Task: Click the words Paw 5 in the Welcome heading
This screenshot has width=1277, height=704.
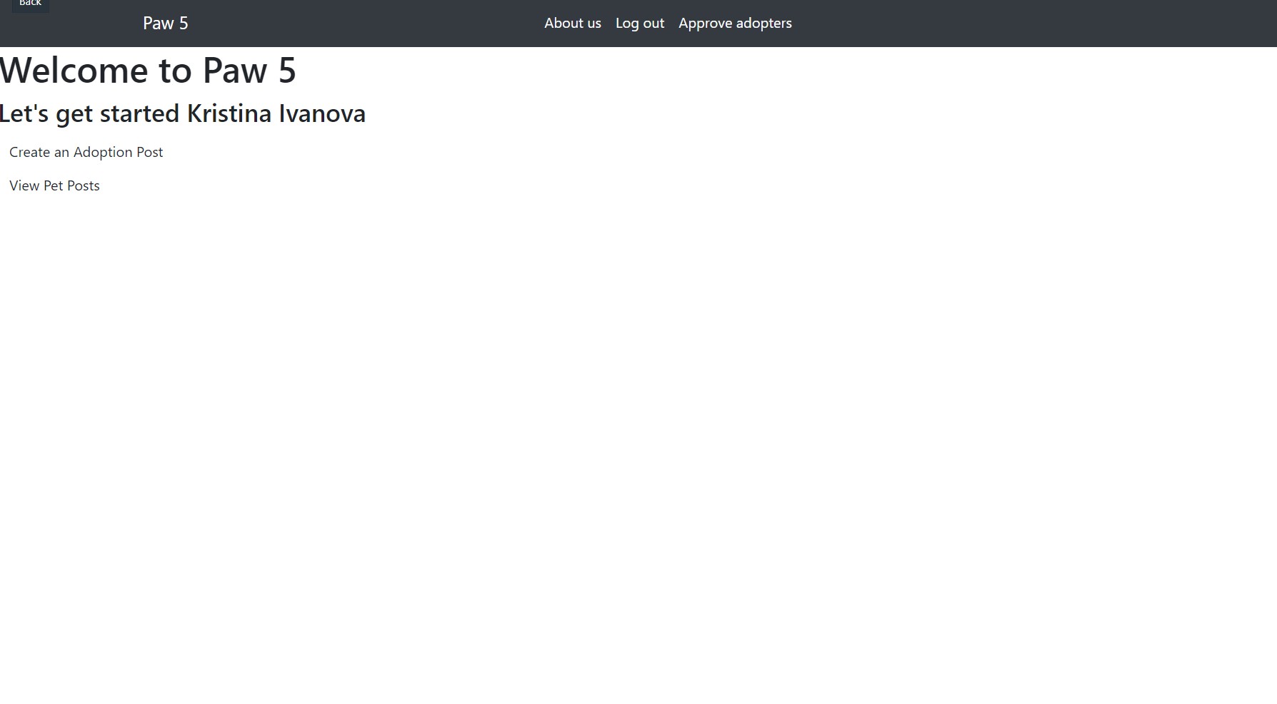Action: tap(249, 71)
